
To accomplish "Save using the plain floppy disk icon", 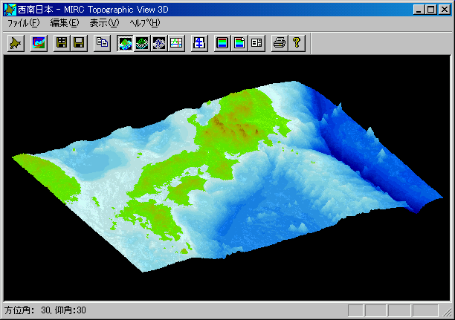I will 78,43.
